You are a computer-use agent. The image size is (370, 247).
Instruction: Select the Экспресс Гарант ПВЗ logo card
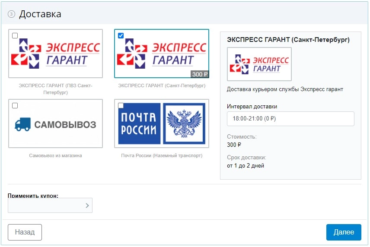click(55, 54)
